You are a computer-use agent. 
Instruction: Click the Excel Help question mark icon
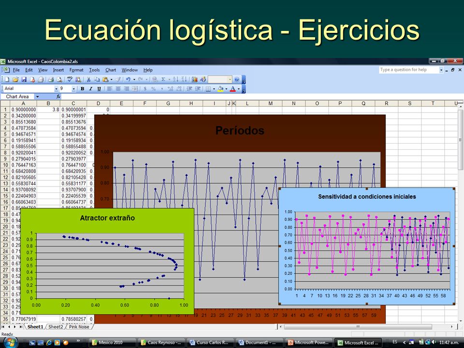pyautogui.click(x=236, y=79)
